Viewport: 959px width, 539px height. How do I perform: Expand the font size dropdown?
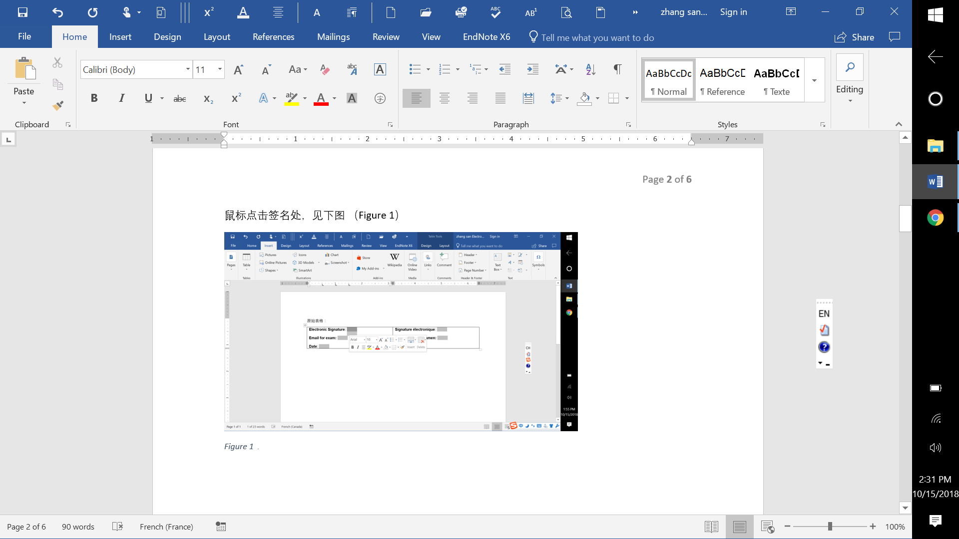[220, 69]
